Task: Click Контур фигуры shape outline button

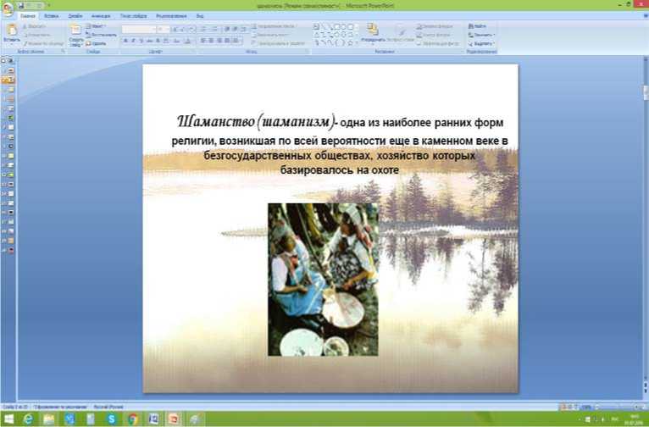Action: [433, 35]
